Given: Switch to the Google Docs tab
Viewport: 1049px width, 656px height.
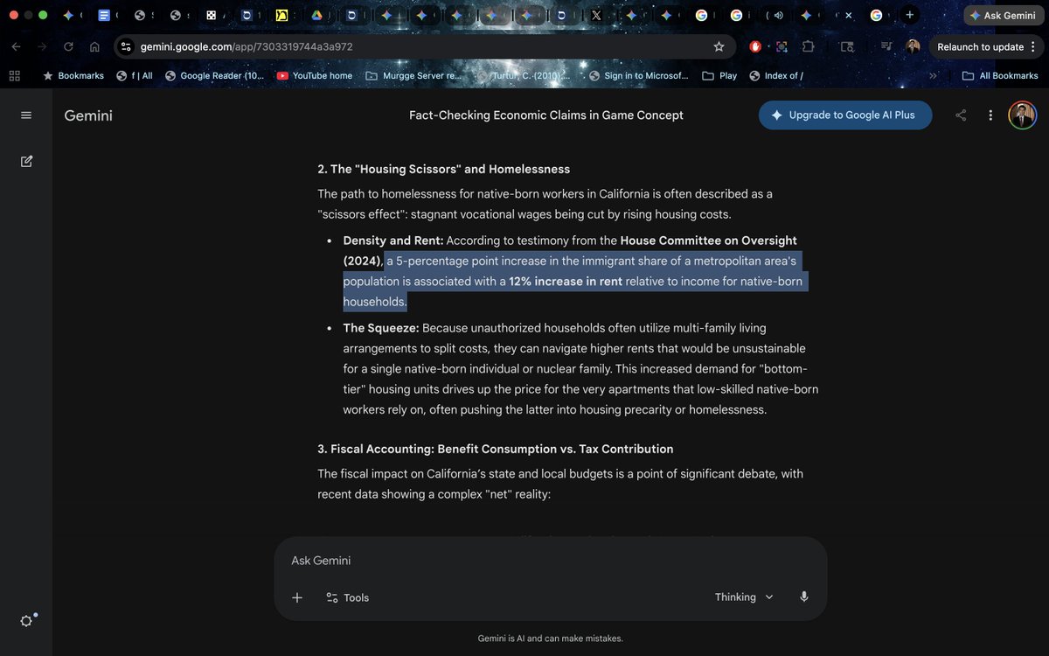Looking at the screenshot, I should point(105,15).
